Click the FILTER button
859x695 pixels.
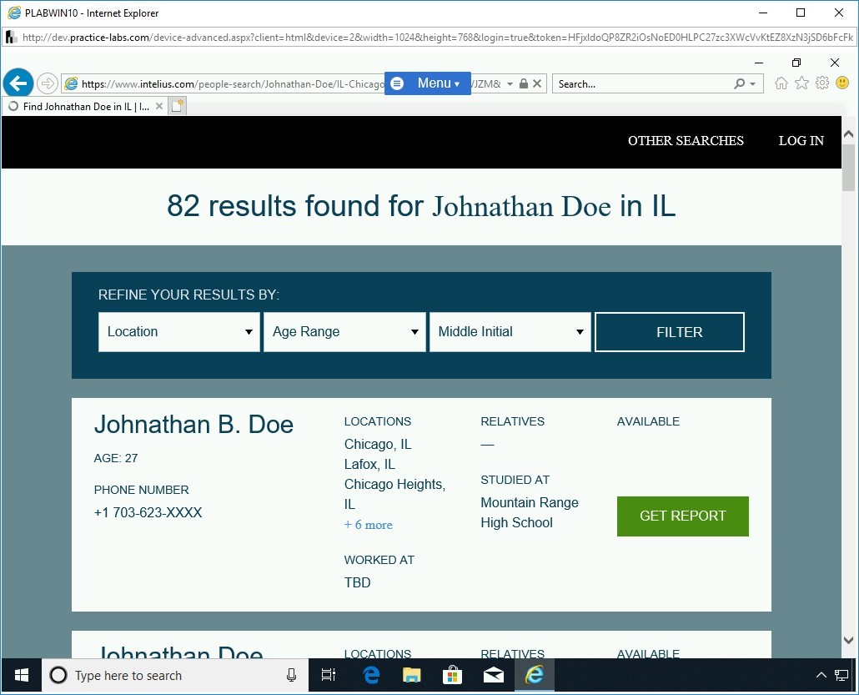coord(669,331)
